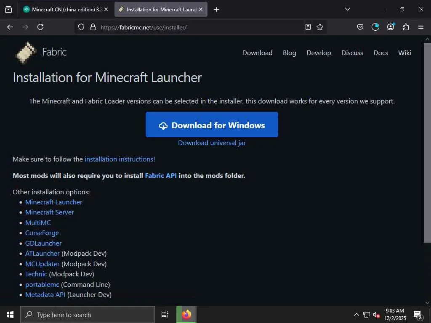Open the ATLauncher link
Screen dimensions: 431x323
pyautogui.click(x=43, y=254)
